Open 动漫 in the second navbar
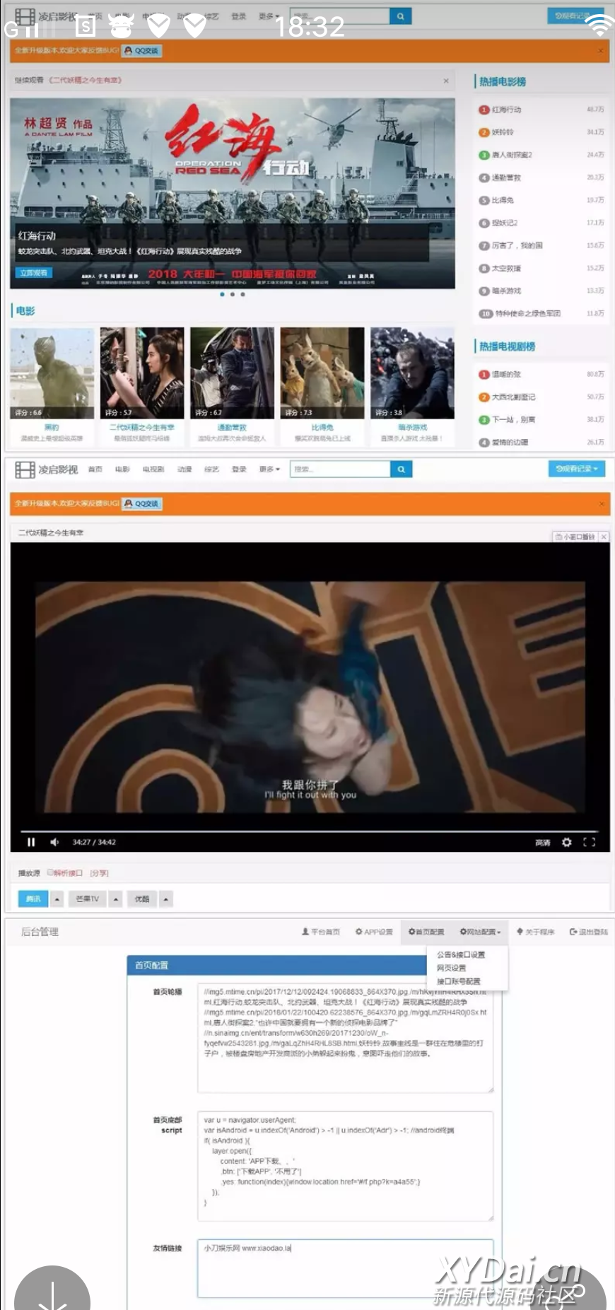 (184, 469)
